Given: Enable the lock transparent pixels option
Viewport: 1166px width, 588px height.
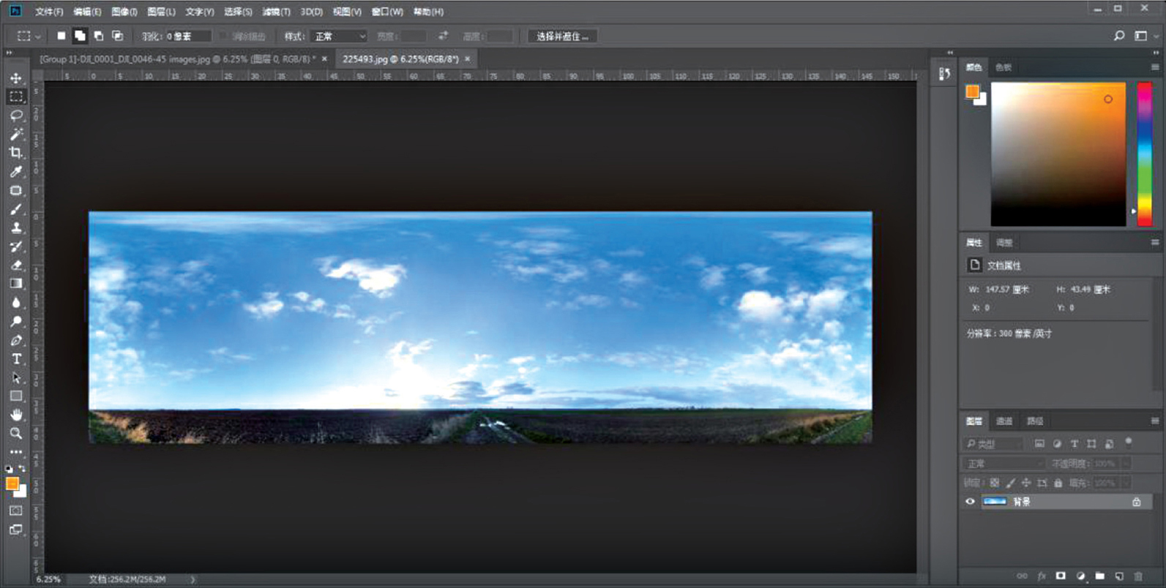Looking at the screenshot, I should click(x=994, y=483).
